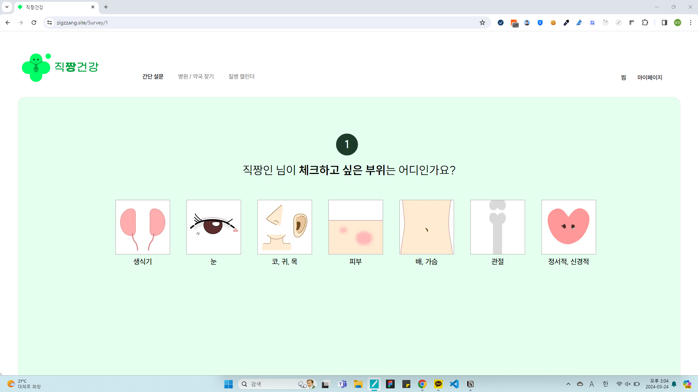Toggle Korean input mode 한 indicator
698x392 pixels.
(605, 384)
